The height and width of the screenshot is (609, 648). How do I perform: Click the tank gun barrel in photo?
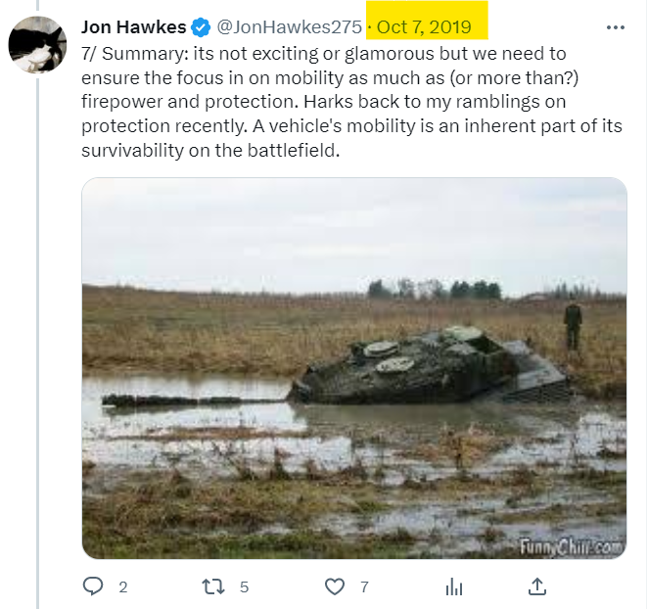point(194,400)
